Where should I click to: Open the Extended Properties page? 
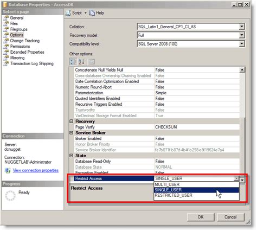[x=27, y=52]
